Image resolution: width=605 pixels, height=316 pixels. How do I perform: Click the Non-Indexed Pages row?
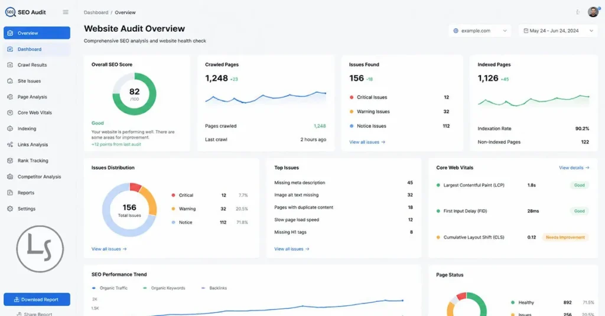pos(534,142)
